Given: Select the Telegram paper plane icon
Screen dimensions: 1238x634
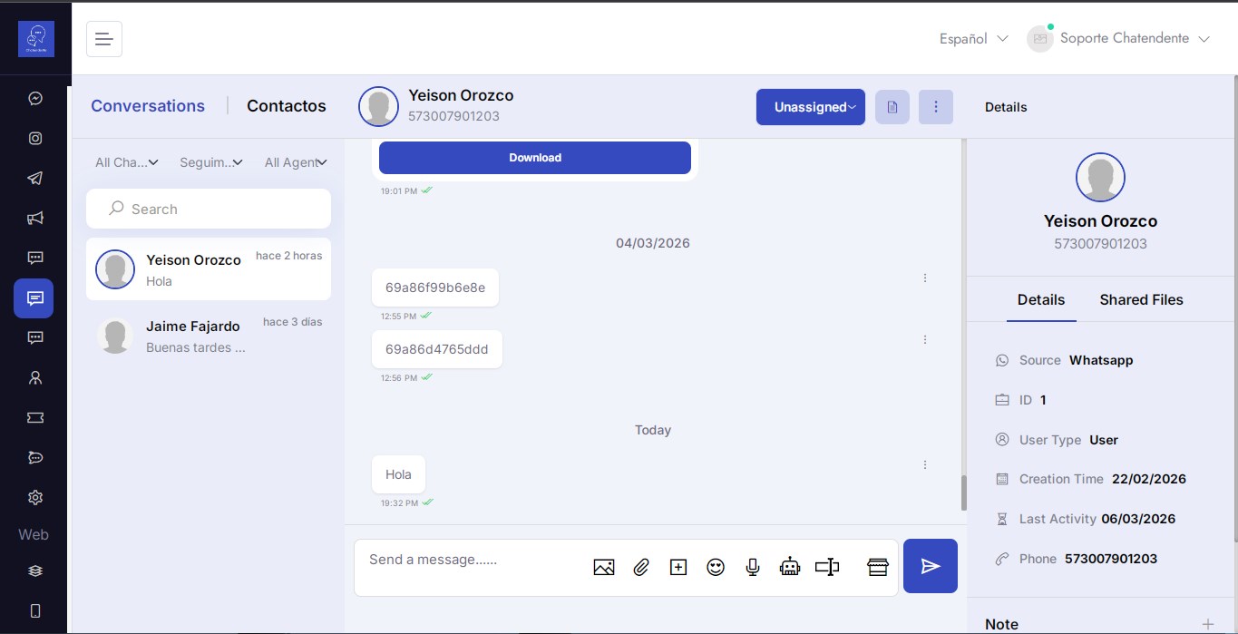Looking at the screenshot, I should [34, 178].
